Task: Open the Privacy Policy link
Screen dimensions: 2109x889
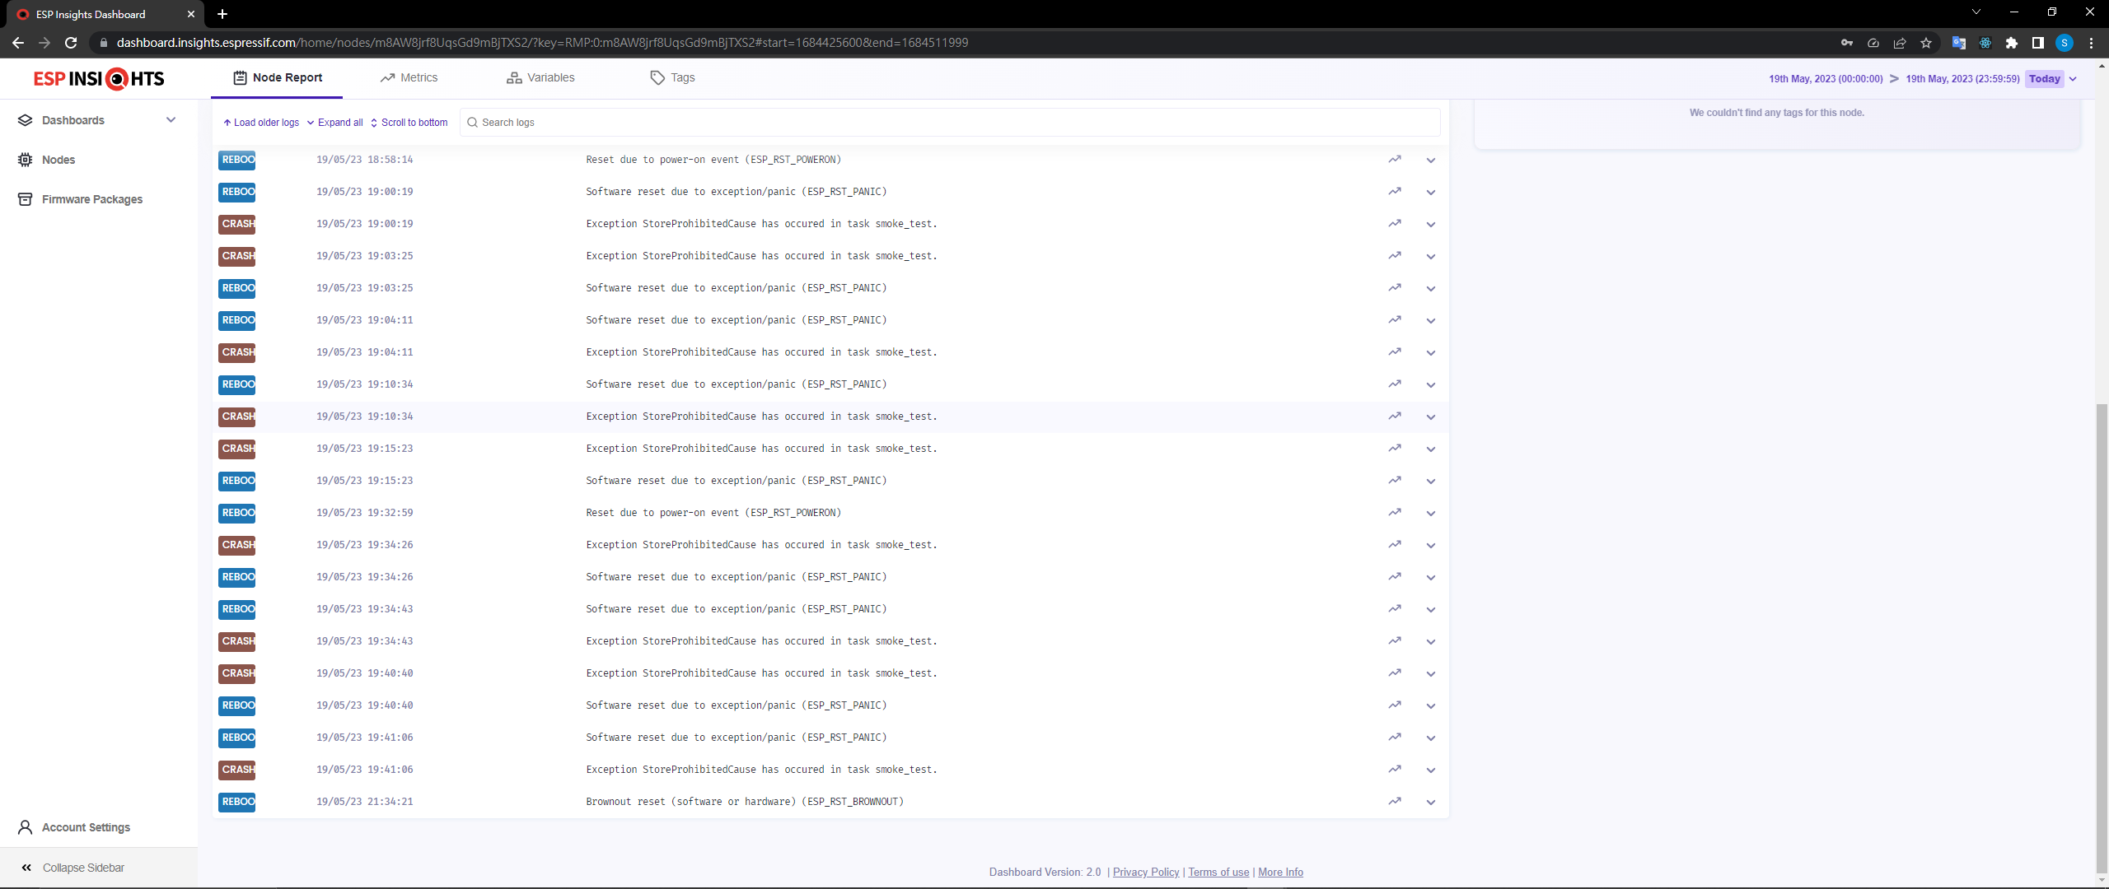Action: (x=1145, y=872)
